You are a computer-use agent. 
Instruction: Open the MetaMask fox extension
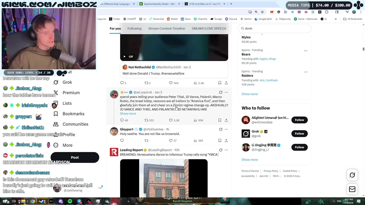click(x=272, y=12)
